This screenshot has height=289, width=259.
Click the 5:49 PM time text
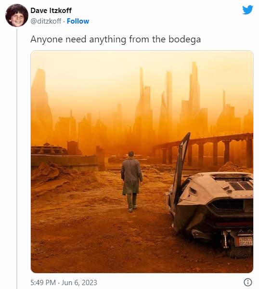point(43,282)
